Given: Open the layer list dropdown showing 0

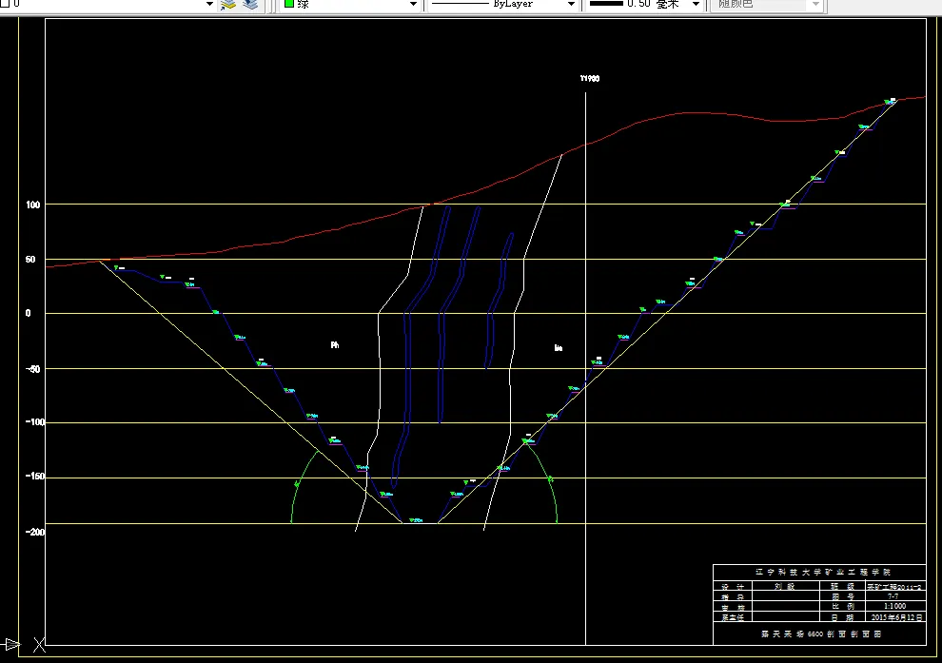Looking at the screenshot, I should [209, 4].
